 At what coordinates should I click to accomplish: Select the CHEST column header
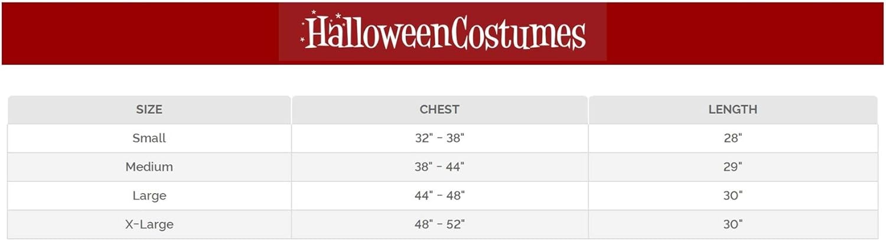click(x=439, y=109)
